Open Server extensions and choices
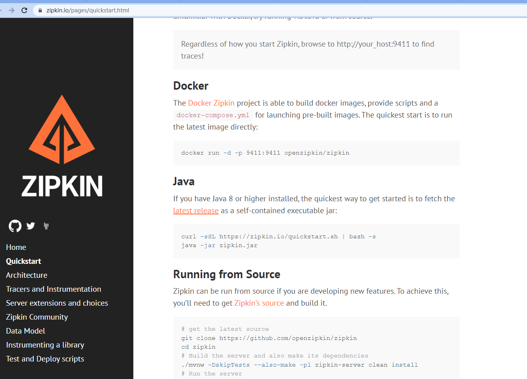The image size is (527, 379). coord(57,303)
